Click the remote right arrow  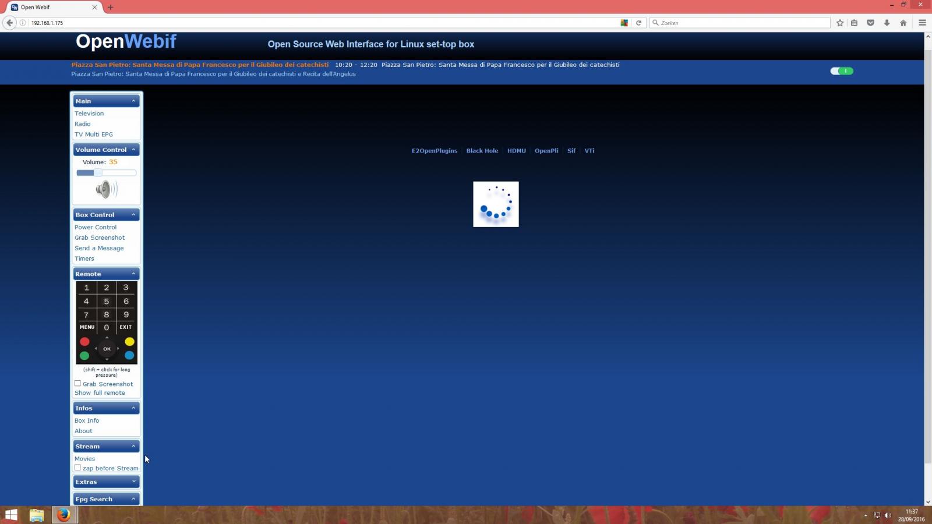[x=118, y=349]
